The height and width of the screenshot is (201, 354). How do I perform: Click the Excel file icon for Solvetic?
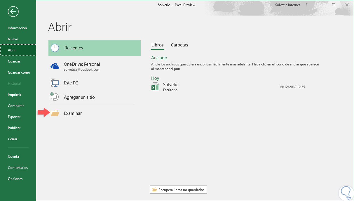(155, 87)
